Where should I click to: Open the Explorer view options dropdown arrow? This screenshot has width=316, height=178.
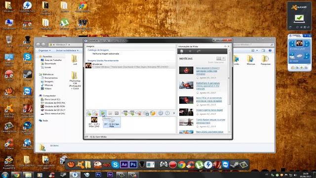[257, 50]
